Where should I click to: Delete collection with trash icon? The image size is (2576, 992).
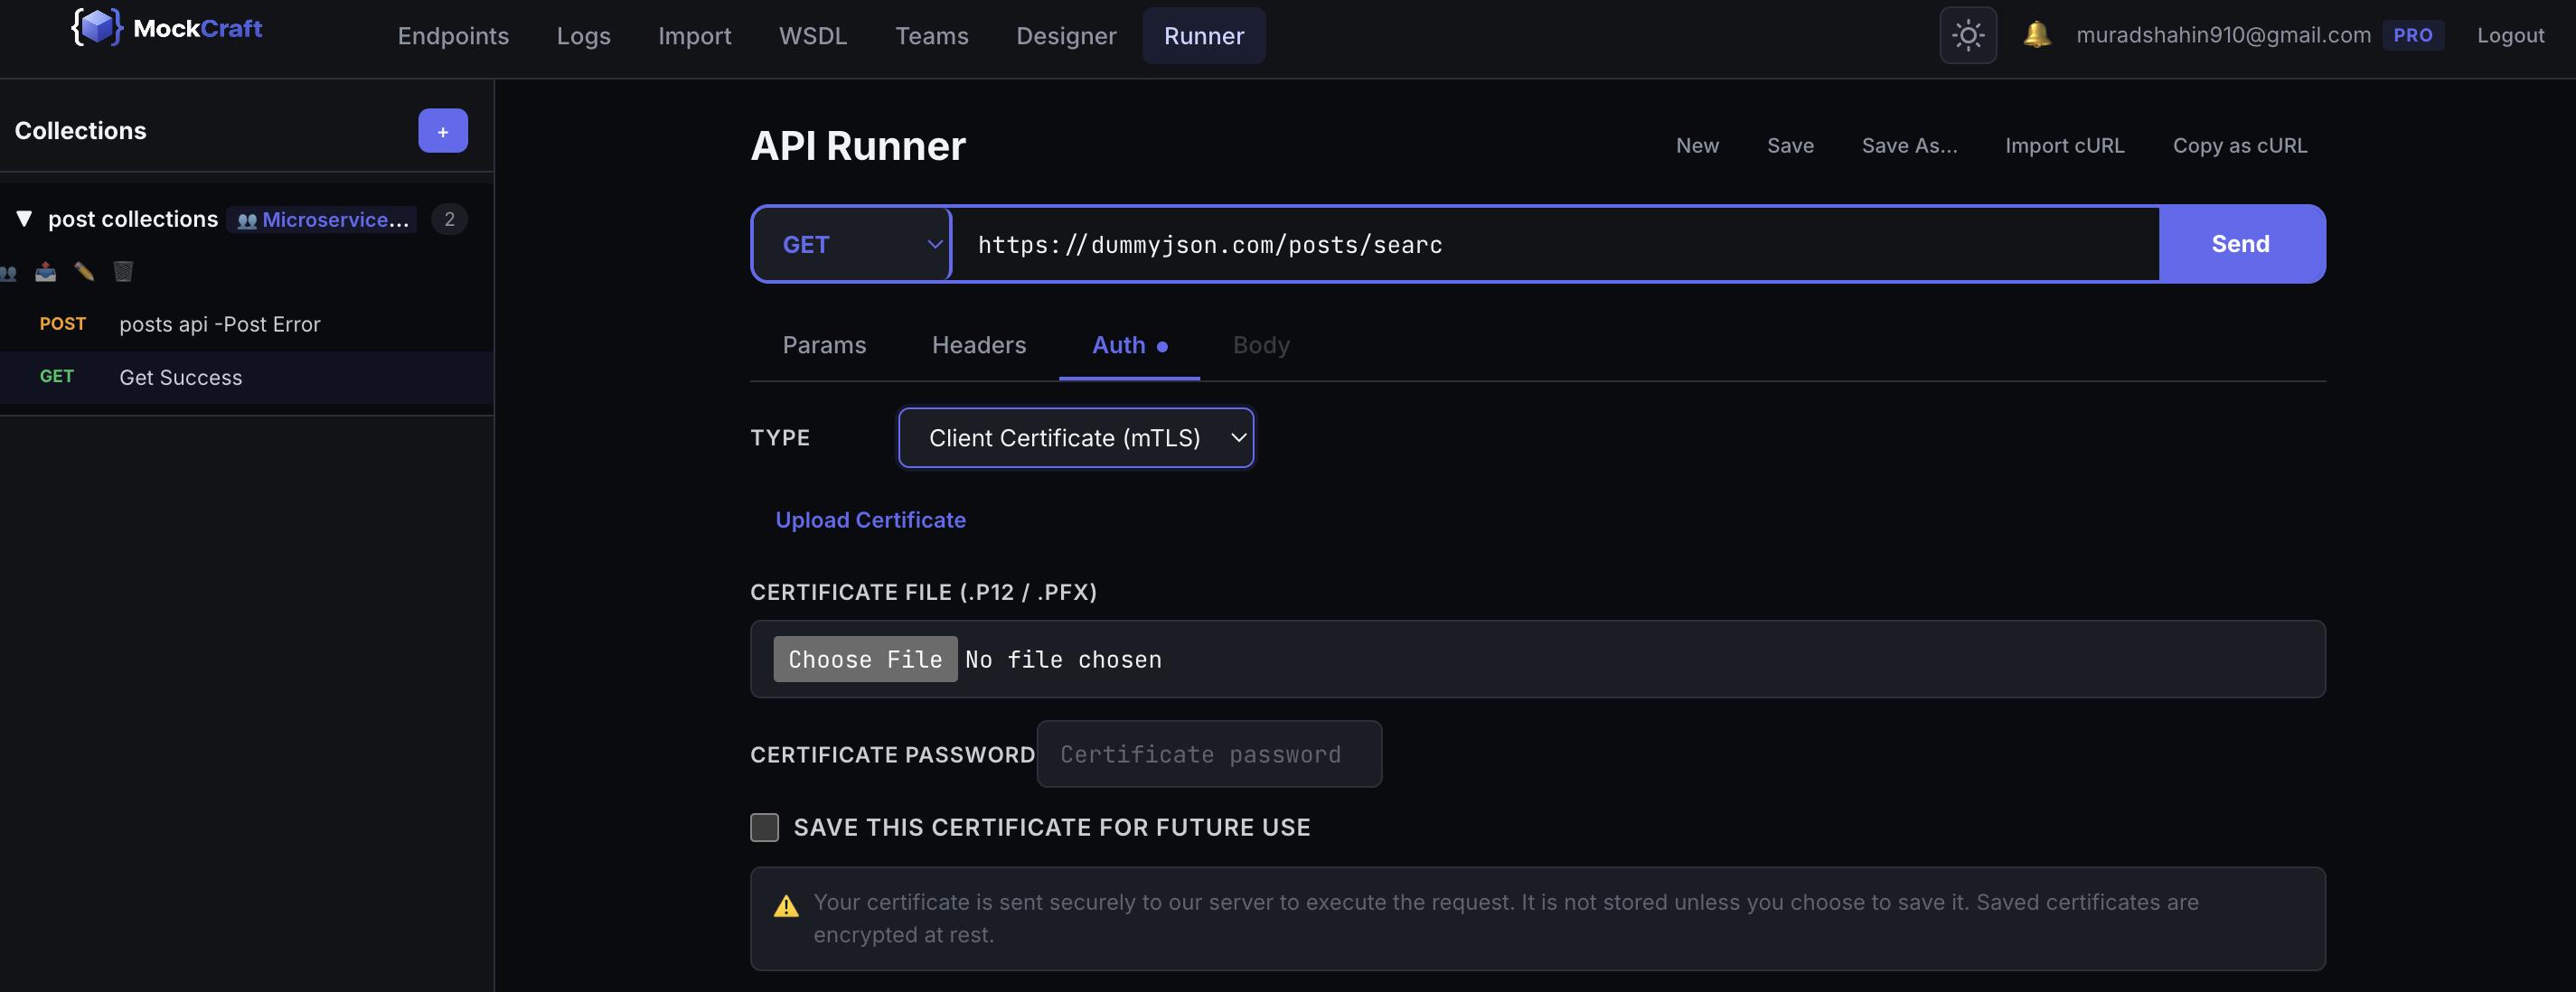tap(123, 272)
